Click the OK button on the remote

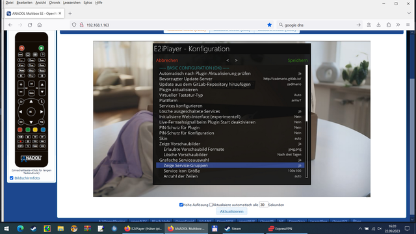coord(31,112)
